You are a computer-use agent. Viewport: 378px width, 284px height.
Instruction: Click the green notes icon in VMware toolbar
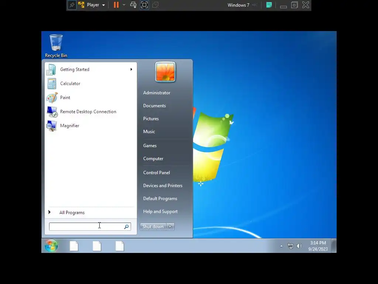(269, 5)
